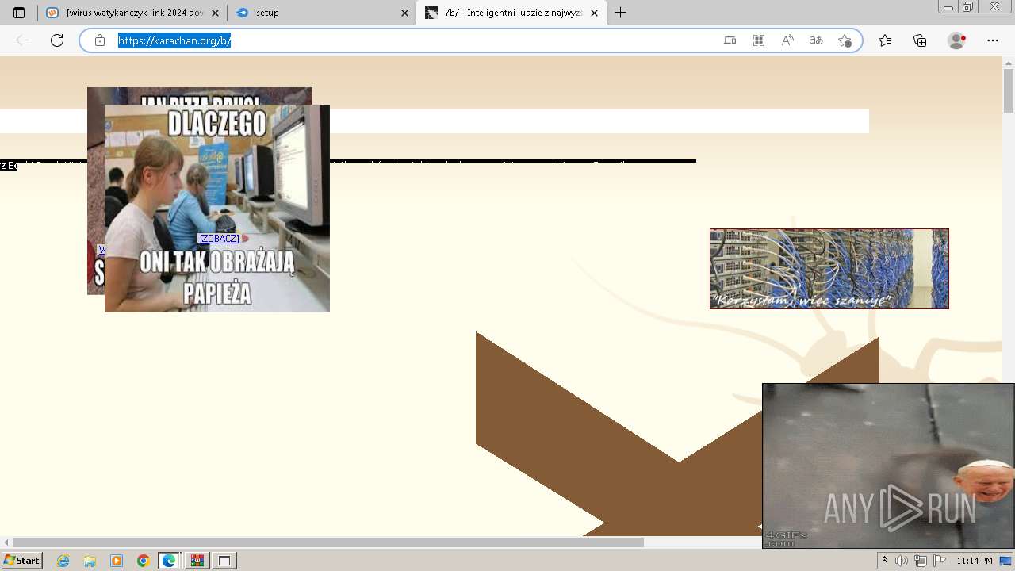Click the page vertical scrollbar thumb
Screen dimensions: 1015x571
tap(1009, 90)
